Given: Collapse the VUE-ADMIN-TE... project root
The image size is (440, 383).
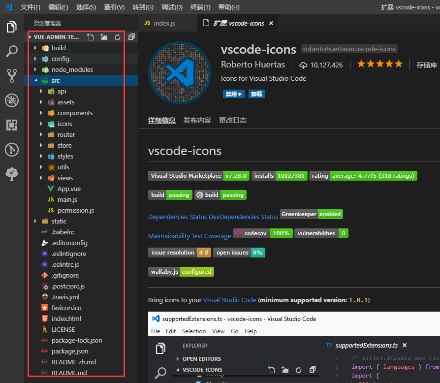Looking at the screenshot, I should [30, 37].
